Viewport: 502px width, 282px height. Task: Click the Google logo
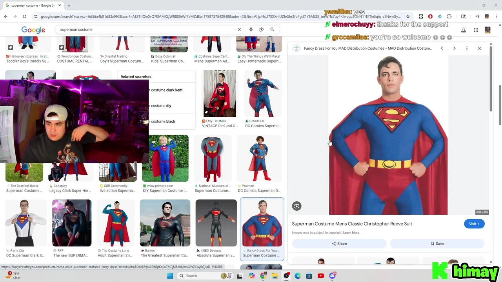(x=33, y=30)
